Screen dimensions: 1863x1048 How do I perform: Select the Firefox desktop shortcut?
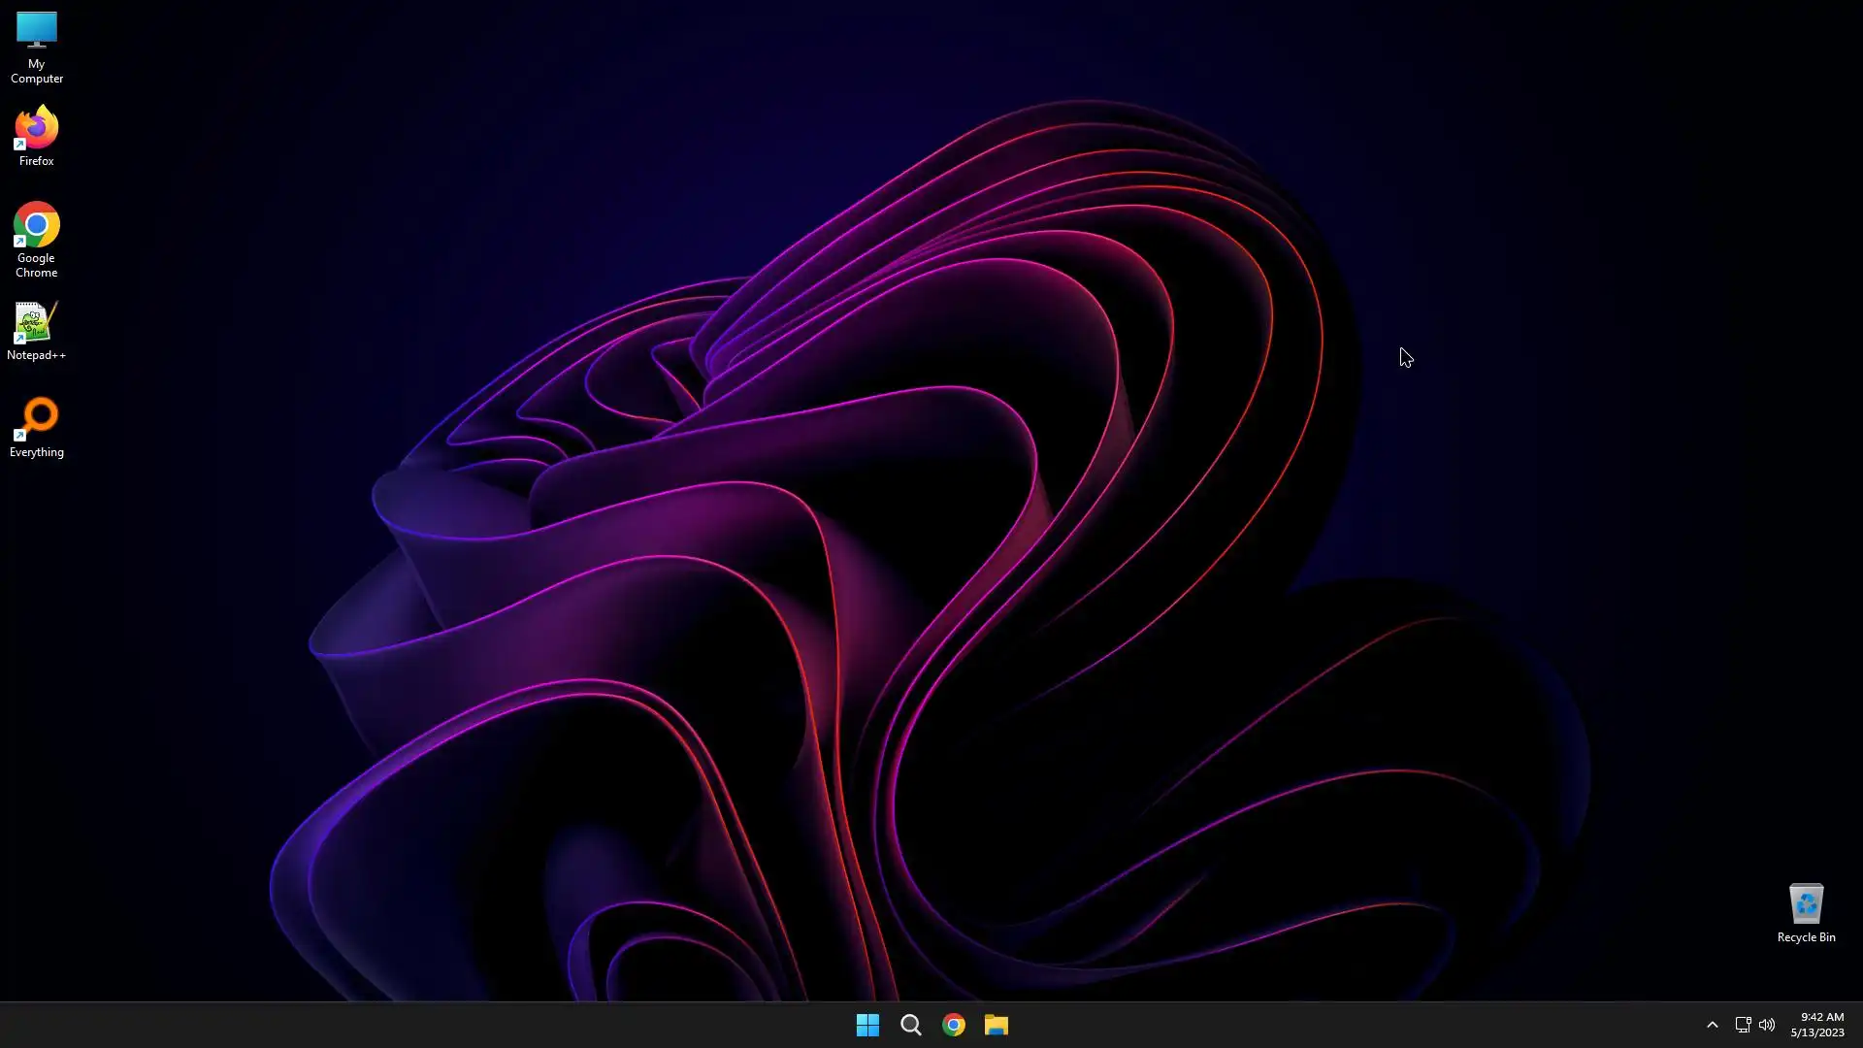click(x=37, y=128)
